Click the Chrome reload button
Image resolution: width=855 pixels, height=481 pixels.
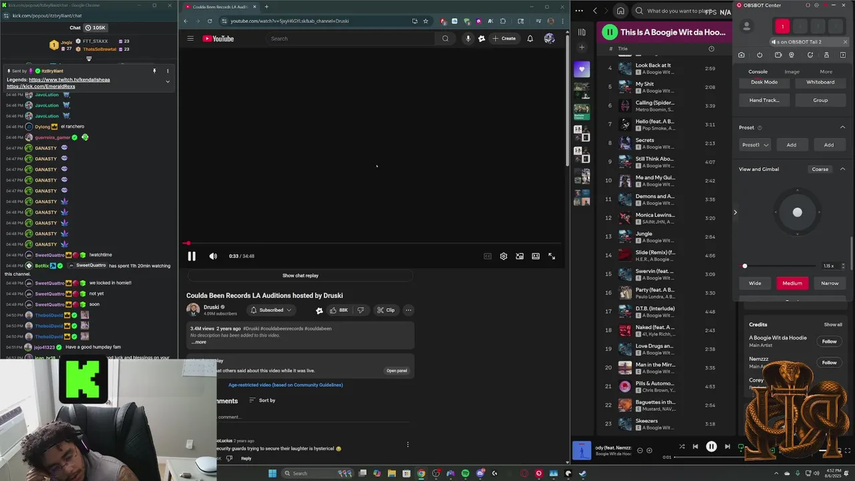pos(210,21)
